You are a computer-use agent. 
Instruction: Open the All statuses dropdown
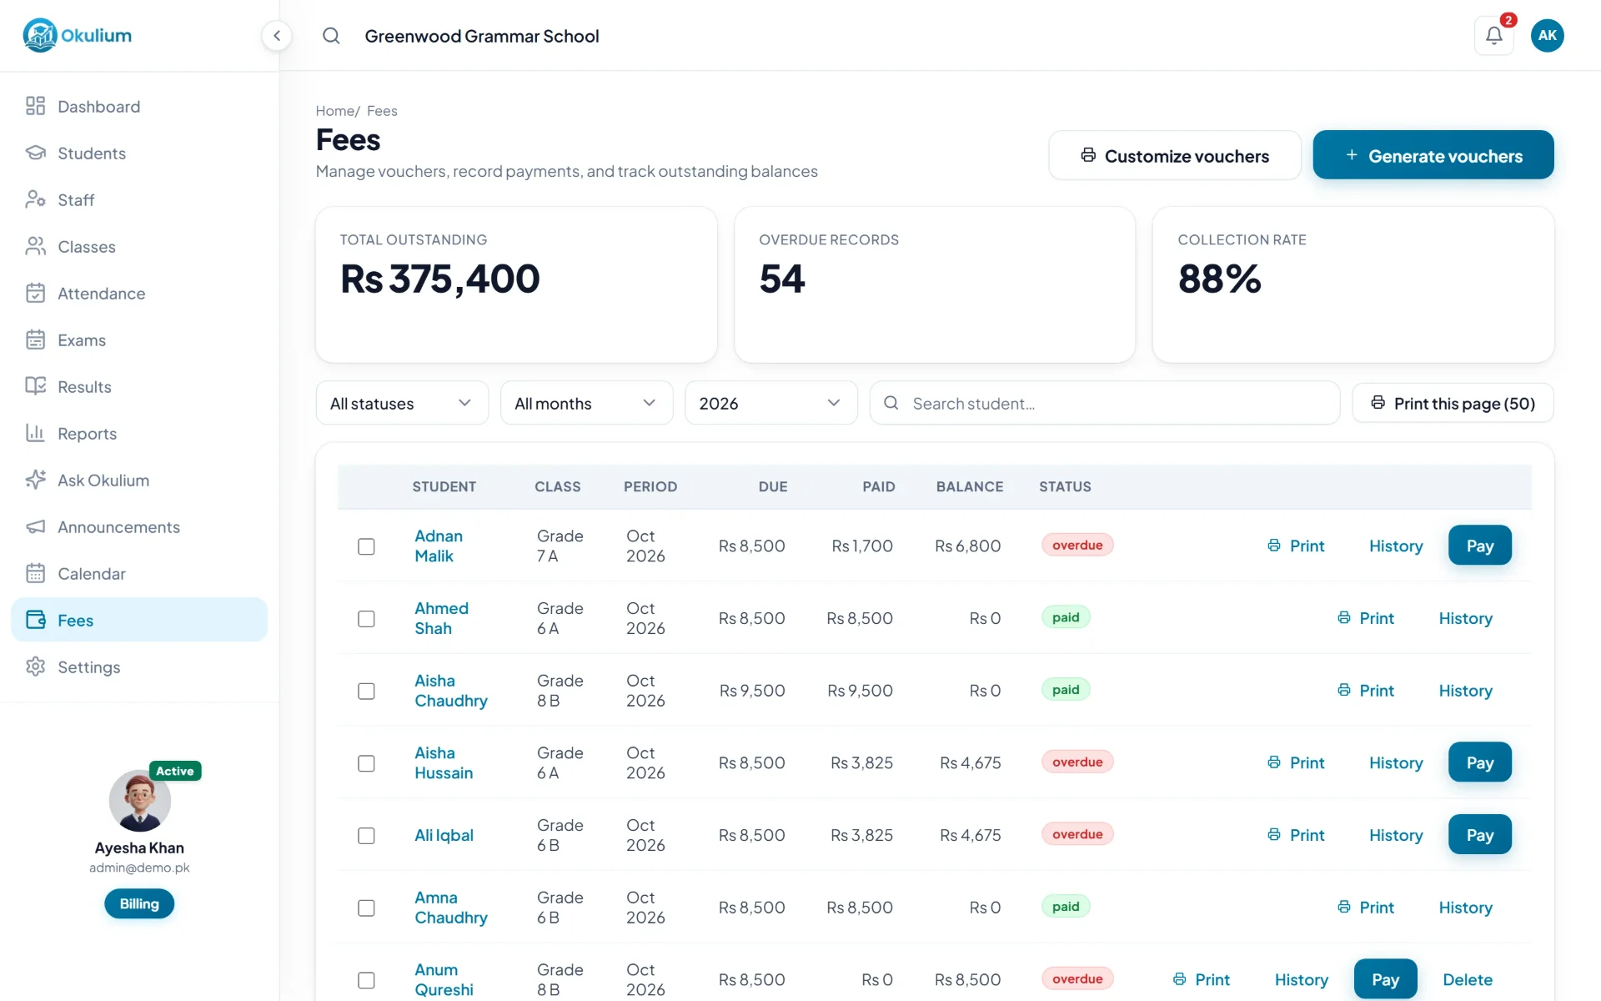coord(402,403)
